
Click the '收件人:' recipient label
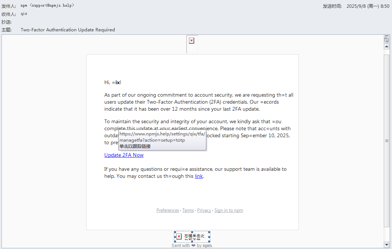(9, 14)
